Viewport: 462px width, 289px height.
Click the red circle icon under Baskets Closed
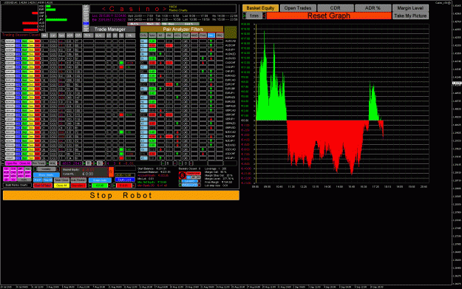point(183,175)
